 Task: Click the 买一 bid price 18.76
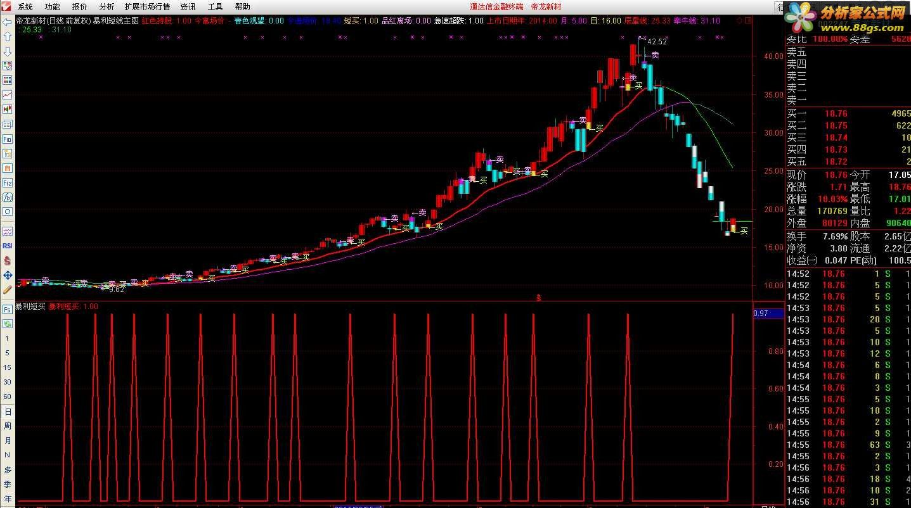point(836,114)
